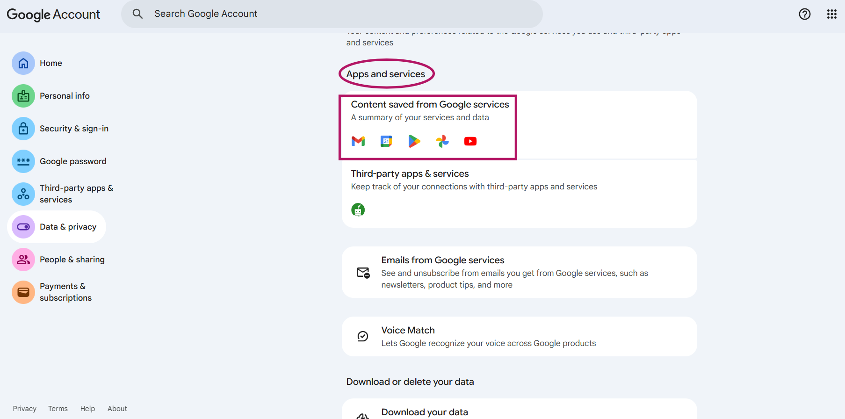The height and width of the screenshot is (419, 845).
Task: Open Emails from Google services
Action: [x=520, y=272]
